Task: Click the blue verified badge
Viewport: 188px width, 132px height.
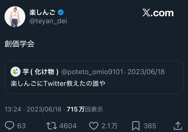Action: tap(61, 12)
